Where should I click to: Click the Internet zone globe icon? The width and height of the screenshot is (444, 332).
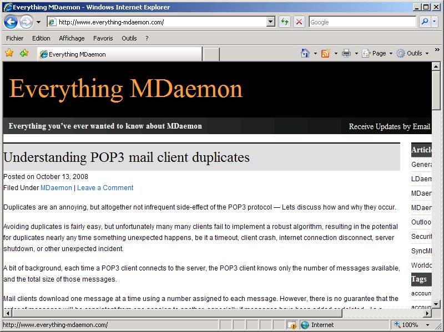pos(305,325)
